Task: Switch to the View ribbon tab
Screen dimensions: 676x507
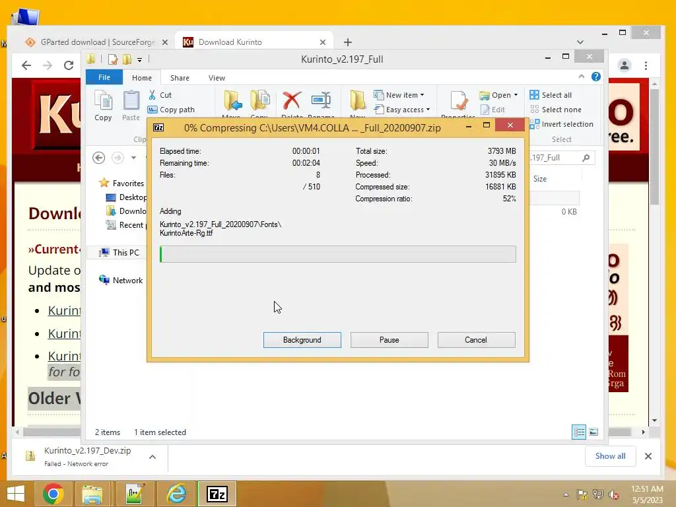Action: point(217,78)
